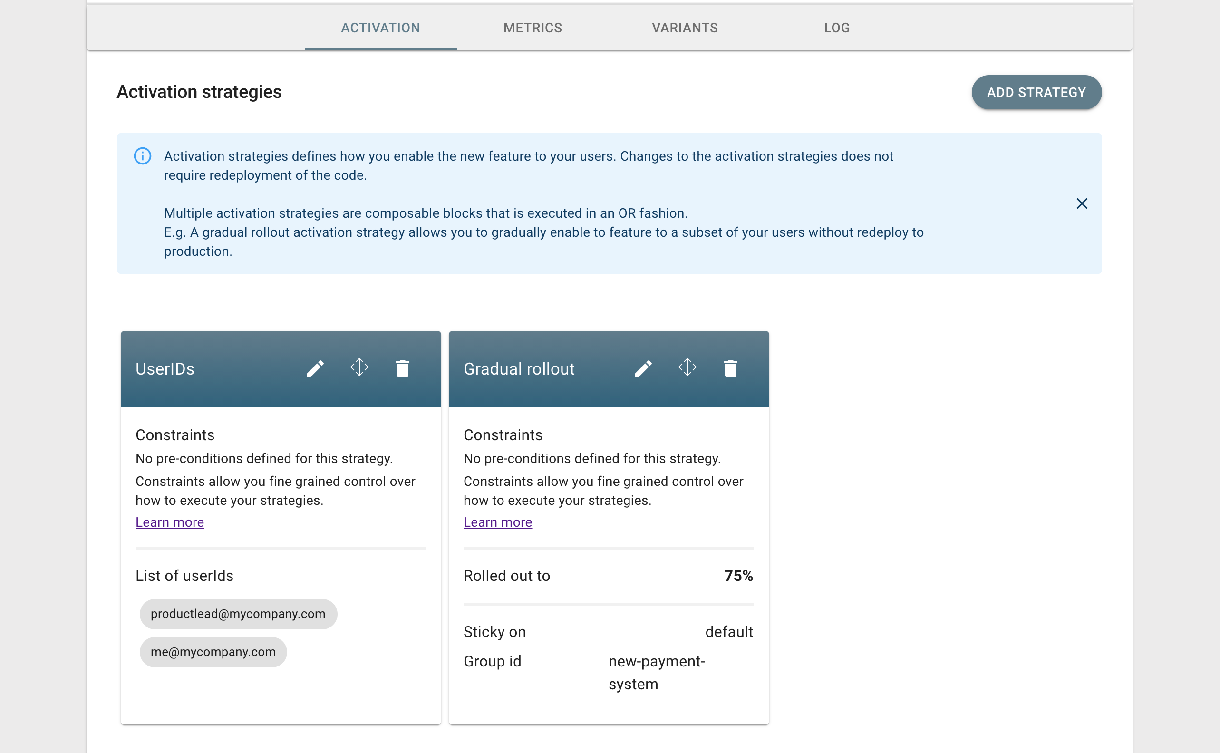Click ADD STRATEGY button
1220x753 pixels.
1036,91
